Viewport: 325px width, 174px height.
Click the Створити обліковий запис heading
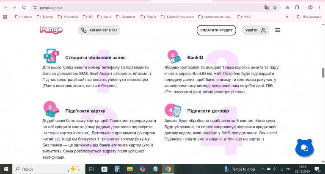95,58
